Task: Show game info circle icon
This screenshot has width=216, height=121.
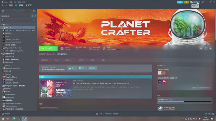Action: tap(206, 48)
